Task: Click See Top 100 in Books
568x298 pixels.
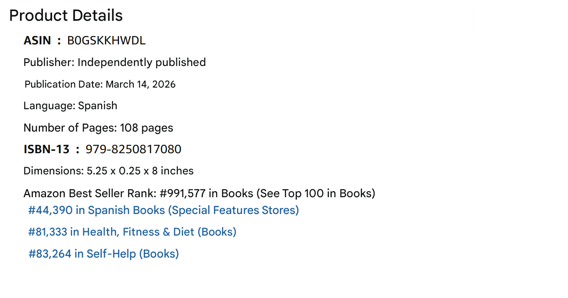Action: tap(315, 194)
